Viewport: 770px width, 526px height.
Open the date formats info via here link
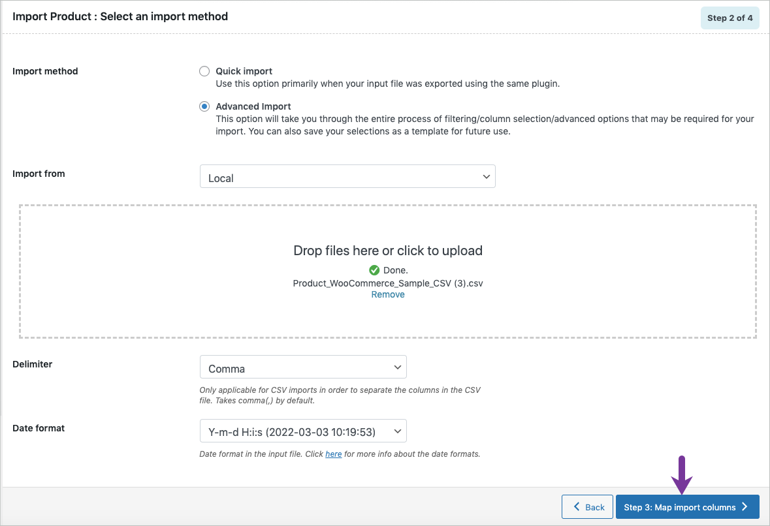333,454
